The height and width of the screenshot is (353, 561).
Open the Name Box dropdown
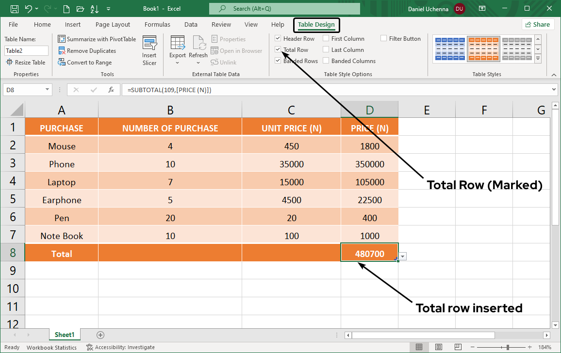(47, 90)
